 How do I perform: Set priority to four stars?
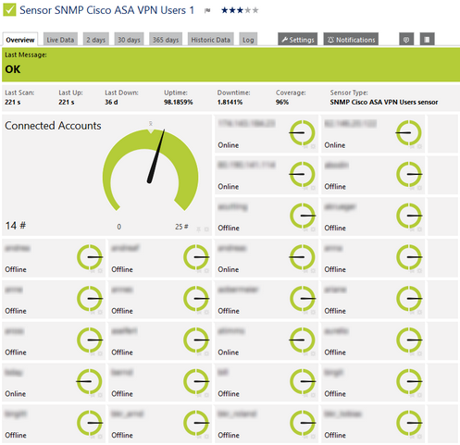coord(247,10)
